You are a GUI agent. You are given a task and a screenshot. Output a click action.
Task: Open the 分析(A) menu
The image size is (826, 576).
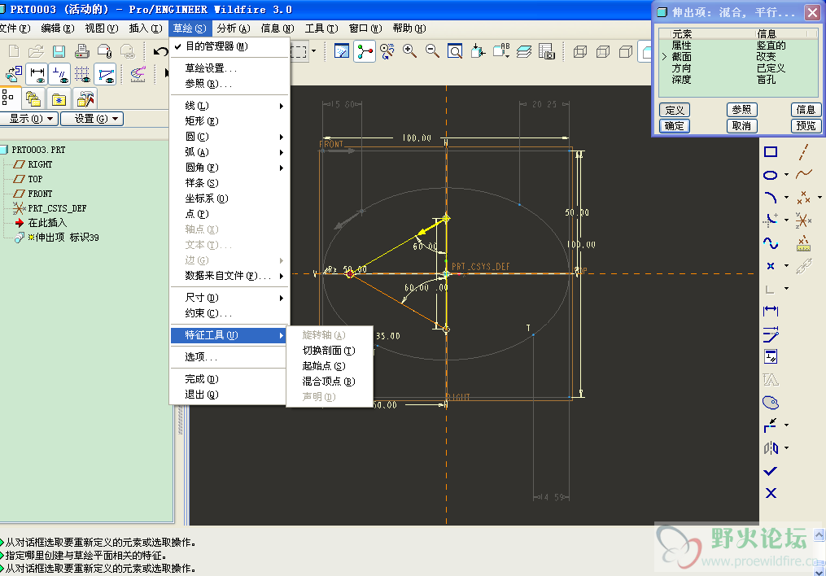tap(234, 28)
